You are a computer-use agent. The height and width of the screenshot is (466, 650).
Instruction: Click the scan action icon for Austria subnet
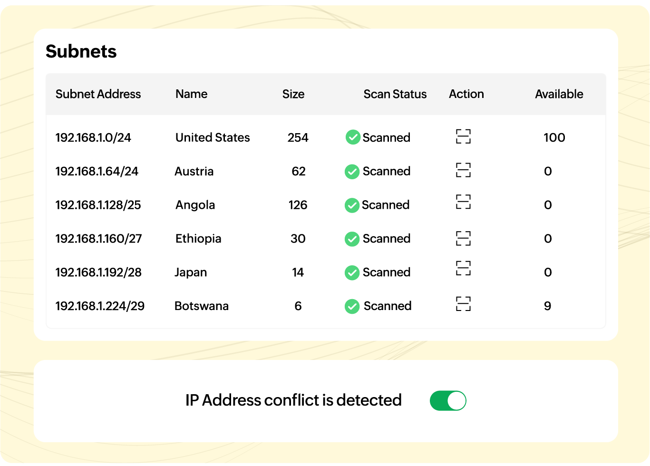tap(463, 170)
